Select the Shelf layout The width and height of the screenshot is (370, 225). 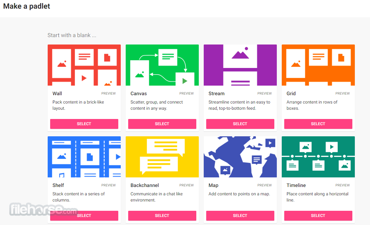84,216
